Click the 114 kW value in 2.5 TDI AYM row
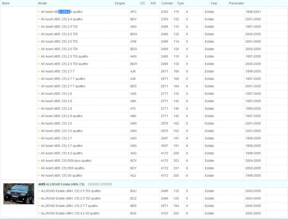This screenshot has width=288, height=219. coord(176,42)
